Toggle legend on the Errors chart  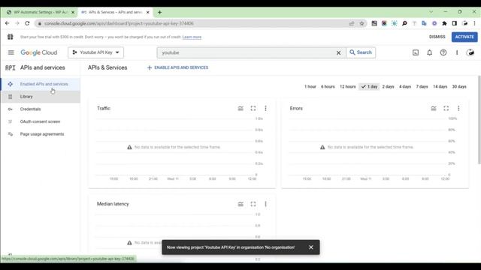tap(434, 108)
